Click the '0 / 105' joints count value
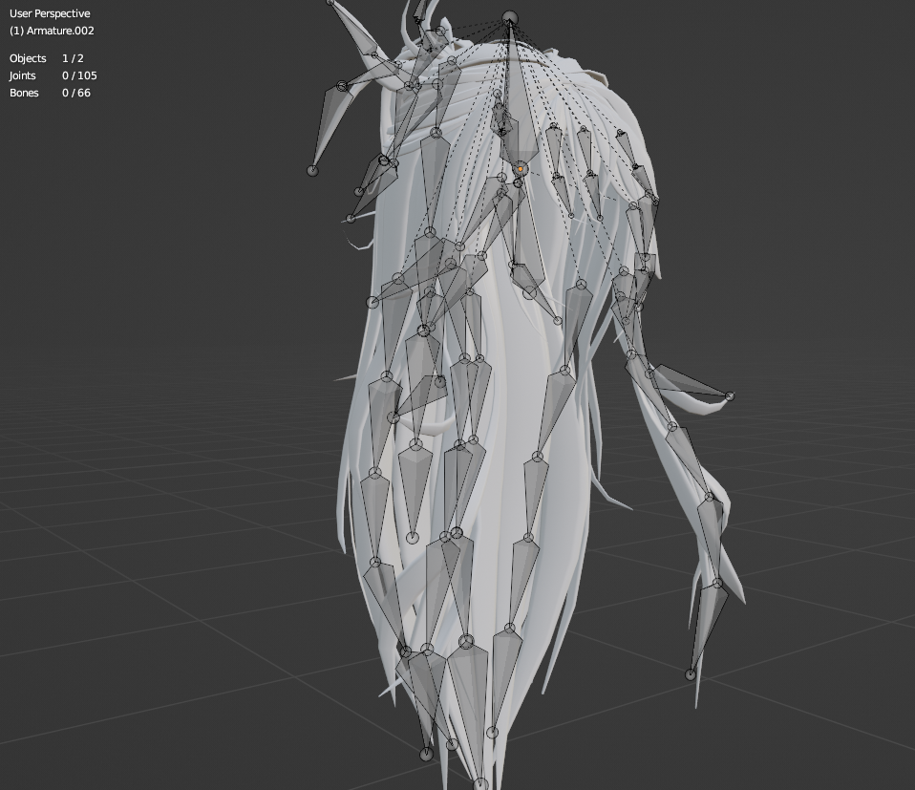This screenshot has width=915, height=790. pos(79,75)
